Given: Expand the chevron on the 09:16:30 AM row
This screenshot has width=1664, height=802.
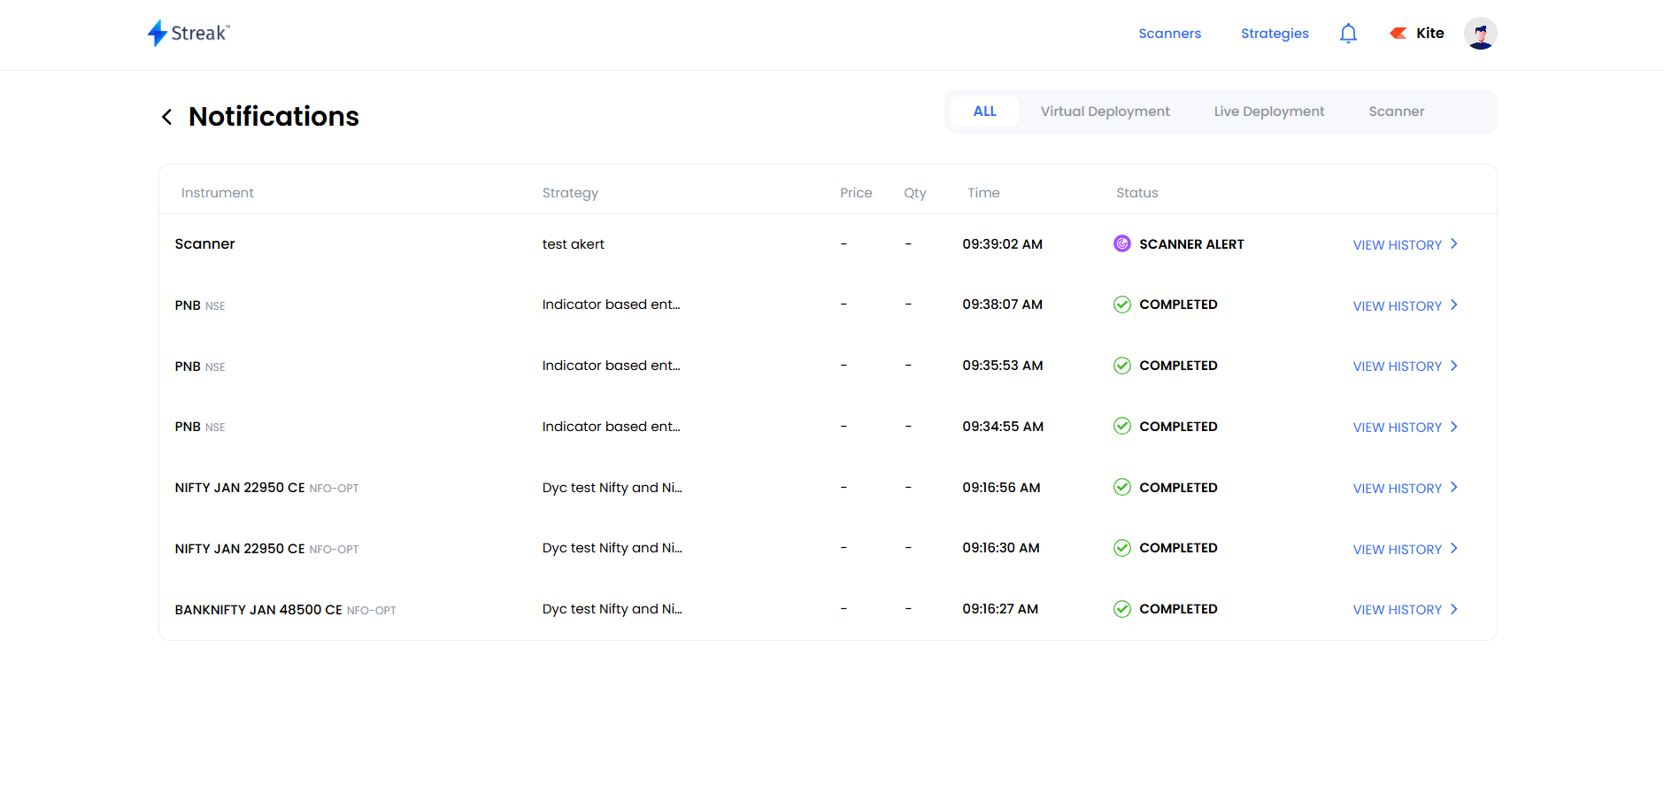Looking at the screenshot, I should pos(1453,548).
